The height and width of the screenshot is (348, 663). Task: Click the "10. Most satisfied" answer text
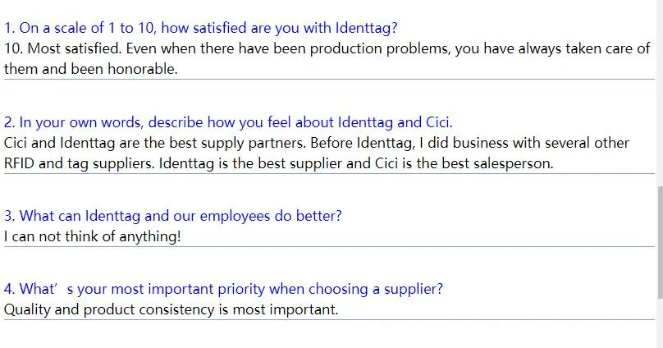(62, 48)
